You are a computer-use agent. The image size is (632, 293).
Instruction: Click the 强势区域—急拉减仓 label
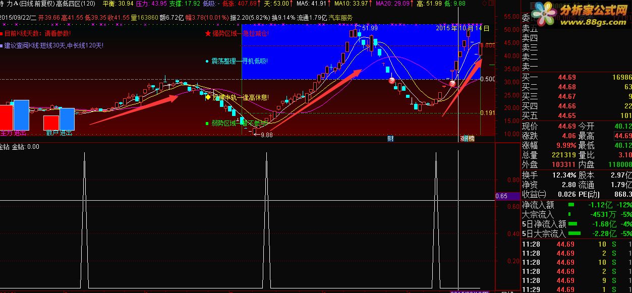pyautogui.click(x=241, y=34)
